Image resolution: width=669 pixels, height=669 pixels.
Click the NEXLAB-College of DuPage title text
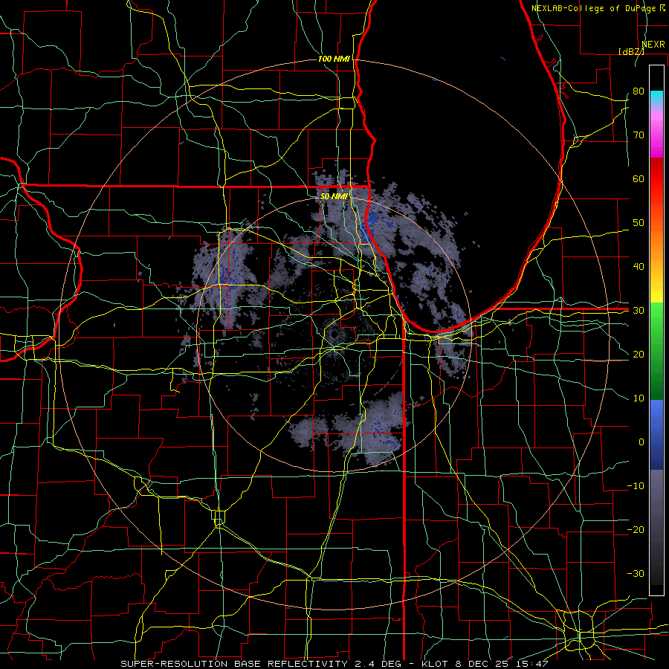593,8
